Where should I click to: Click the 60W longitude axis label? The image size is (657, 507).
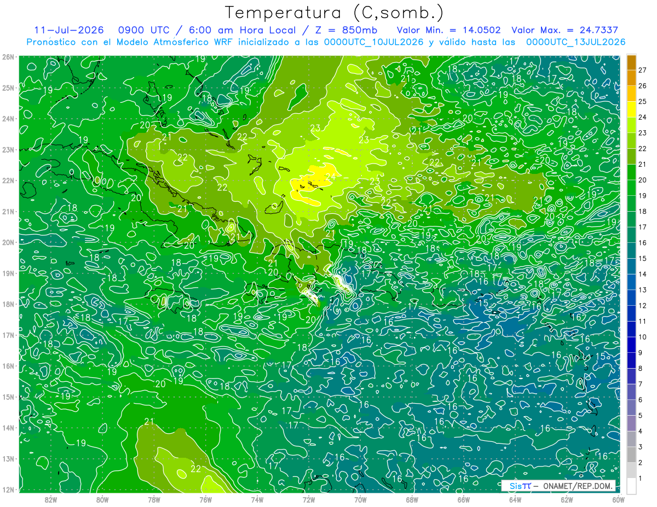(x=619, y=499)
